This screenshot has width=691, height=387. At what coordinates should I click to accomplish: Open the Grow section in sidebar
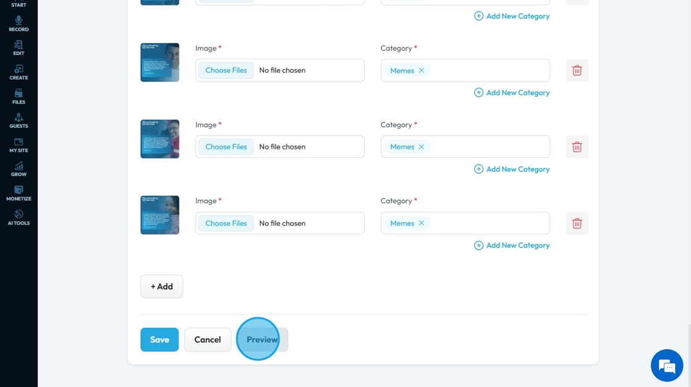tap(19, 169)
